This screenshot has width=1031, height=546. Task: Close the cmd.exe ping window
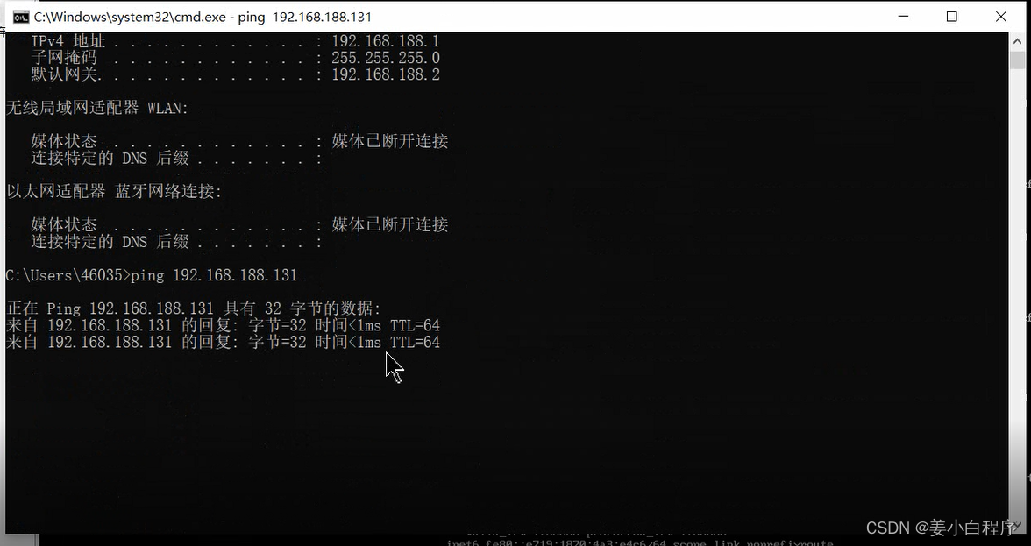[1001, 17]
